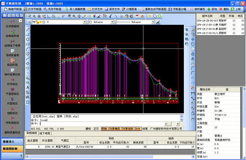Image resolution: width=246 pixels, height=160 pixels.
Task: Expand the ByLayer color dropdown
Action: [x=112, y=22]
